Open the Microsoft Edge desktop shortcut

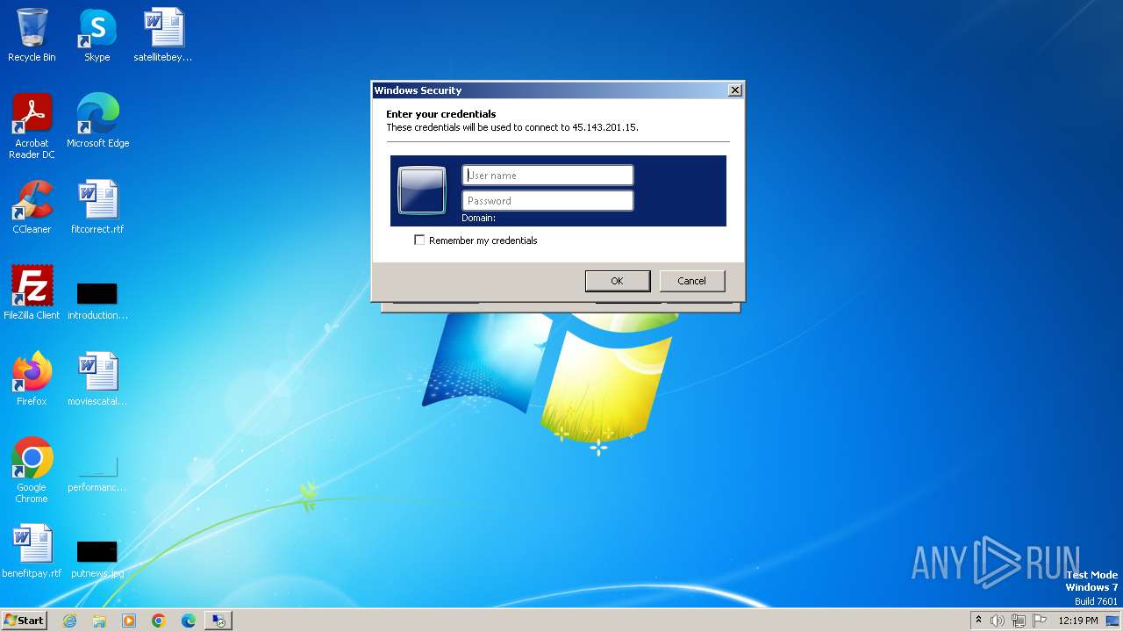97,121
